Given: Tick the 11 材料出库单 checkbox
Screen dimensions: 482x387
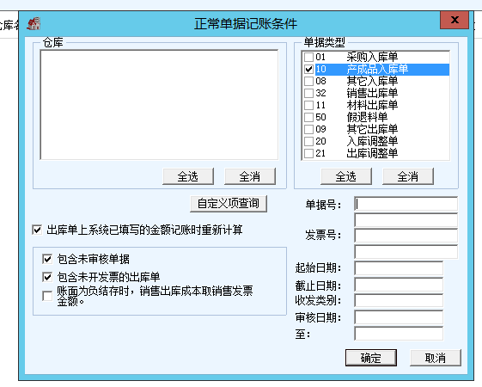Looking at the screenshot, I should coord(308,105).
